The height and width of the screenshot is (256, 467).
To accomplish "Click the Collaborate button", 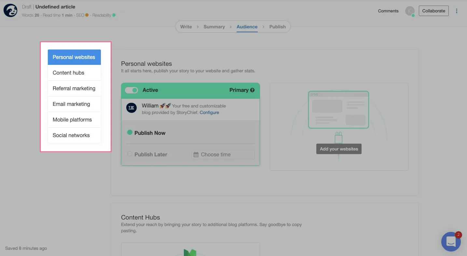I will pos(433,11).
